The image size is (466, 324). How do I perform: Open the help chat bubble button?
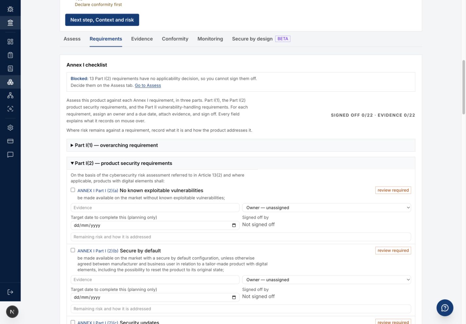[x=445, y=308]
